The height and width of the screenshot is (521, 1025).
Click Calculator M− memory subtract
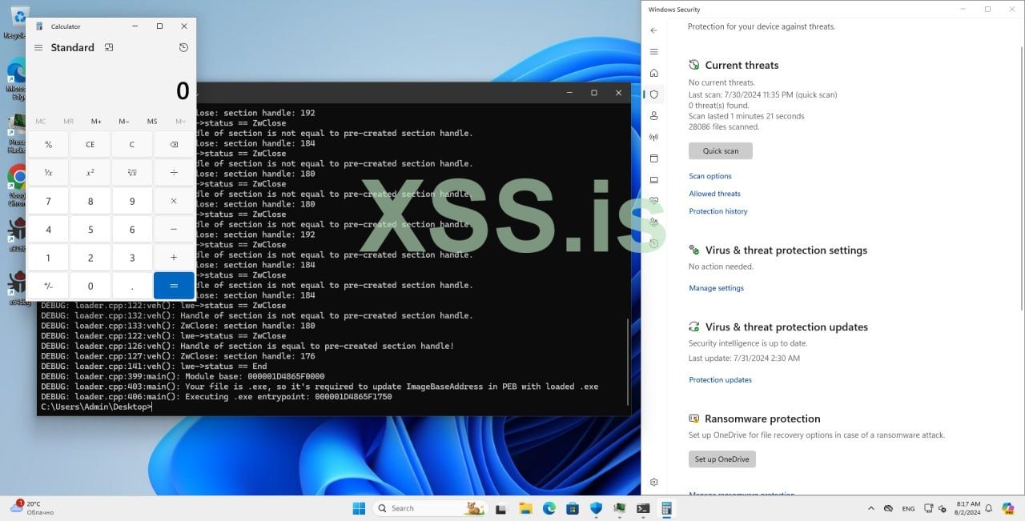tap(124, 122)
